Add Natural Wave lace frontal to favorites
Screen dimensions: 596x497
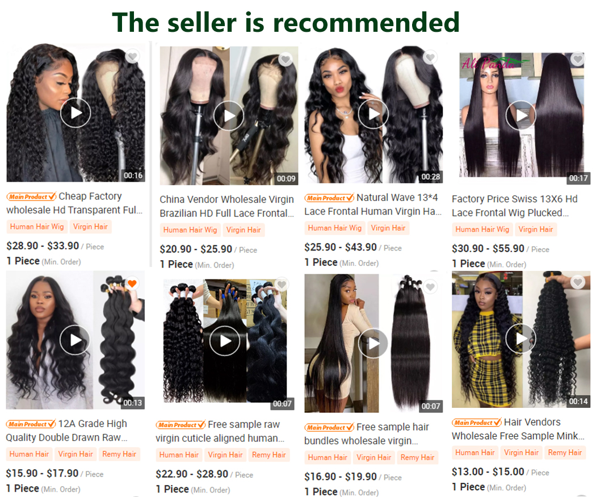[430, 57]
